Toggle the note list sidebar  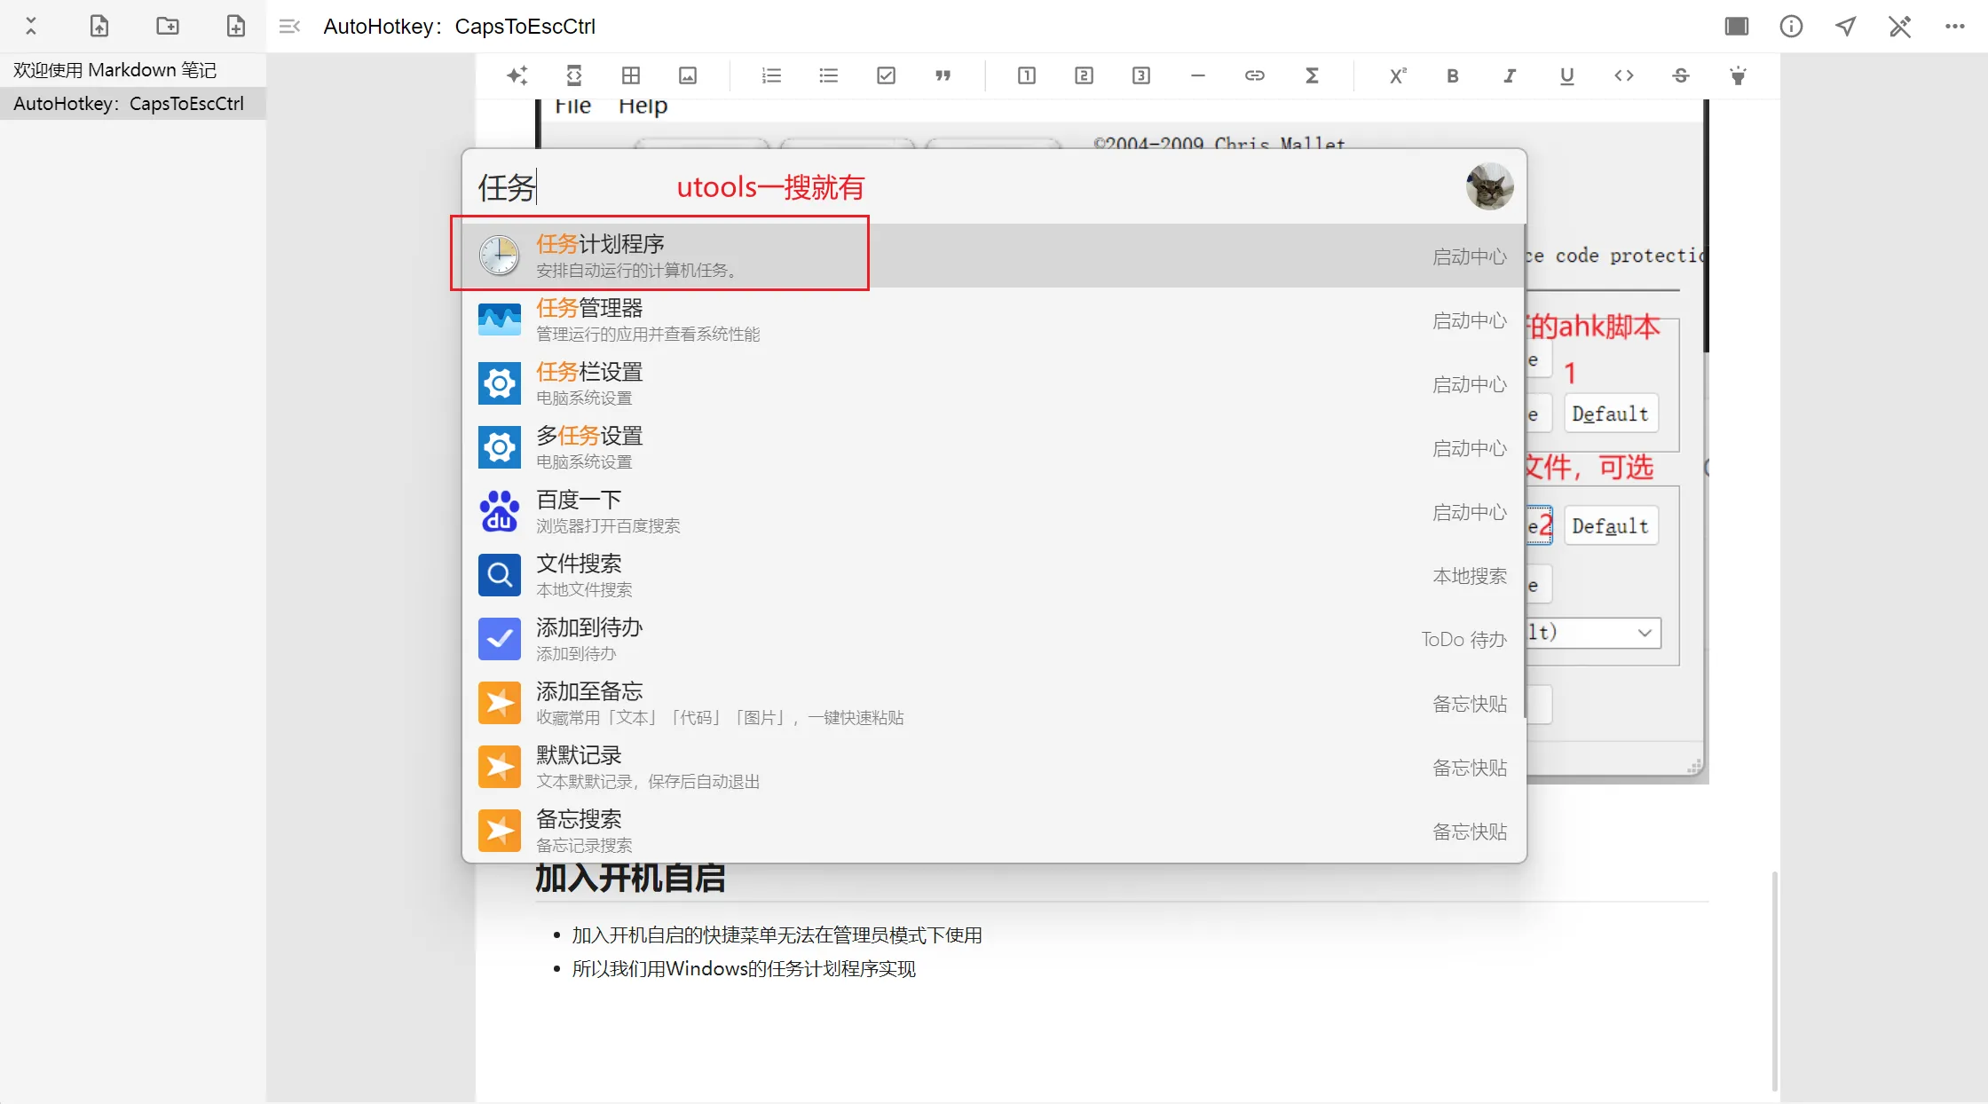click(x=289, y=26)
